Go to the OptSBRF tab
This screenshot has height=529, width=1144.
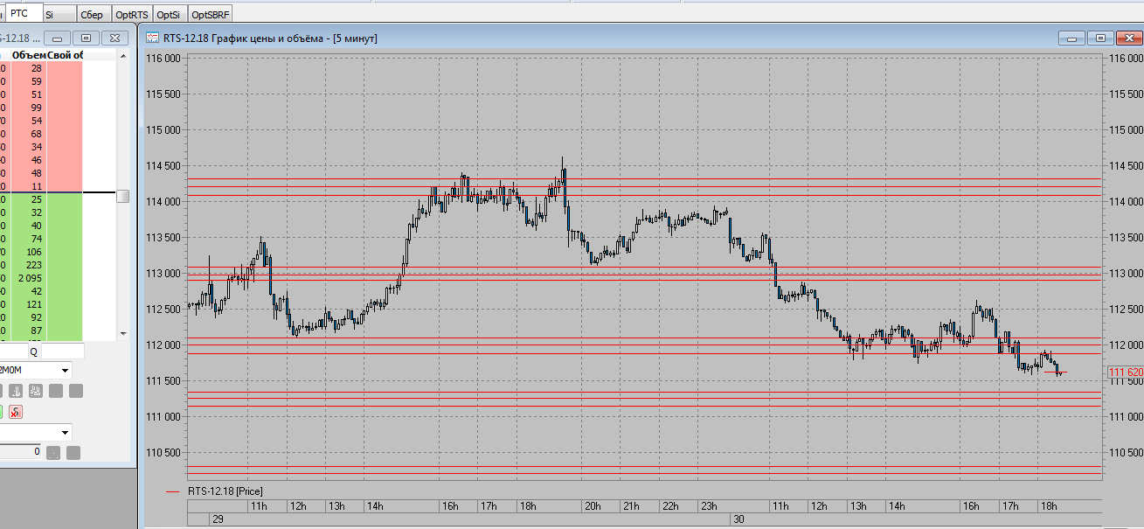click(x=211, y=15)
